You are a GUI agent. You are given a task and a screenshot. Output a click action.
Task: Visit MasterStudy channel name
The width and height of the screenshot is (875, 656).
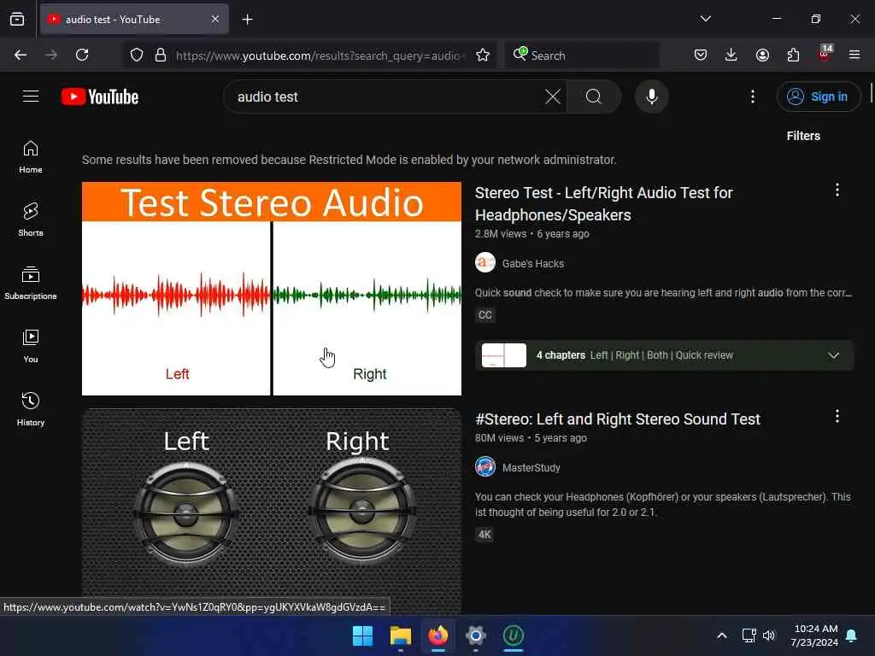[x=531, y=467]
